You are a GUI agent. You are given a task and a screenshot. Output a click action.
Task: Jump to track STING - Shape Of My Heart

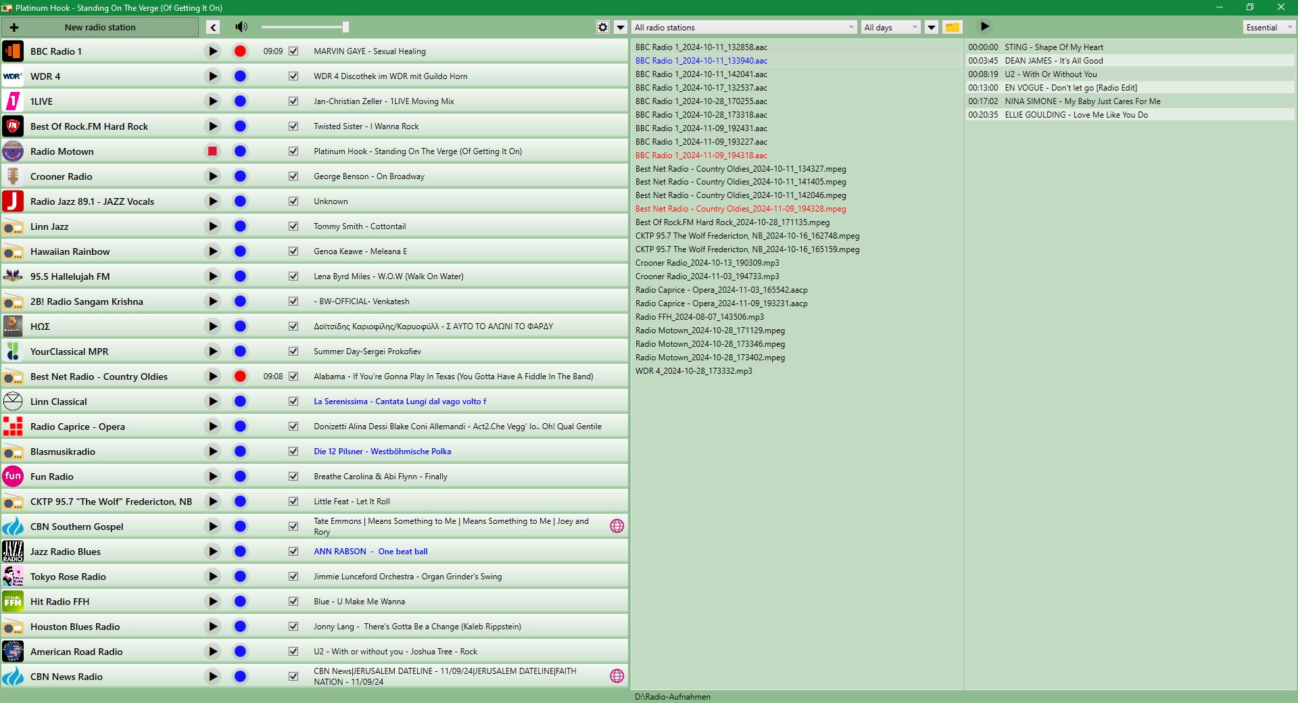[x=1053, y=47]
